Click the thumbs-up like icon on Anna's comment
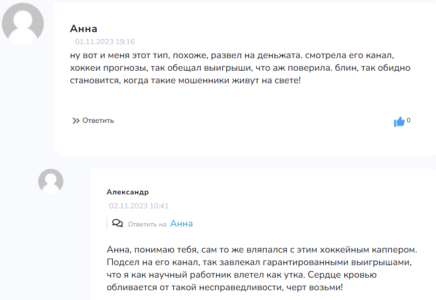 click(399, 122)
